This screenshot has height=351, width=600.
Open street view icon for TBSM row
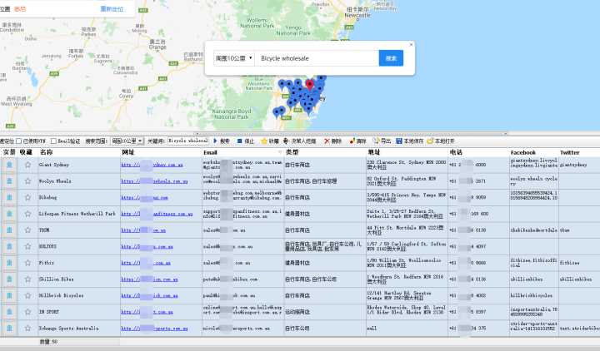click(x=9, y=230)
